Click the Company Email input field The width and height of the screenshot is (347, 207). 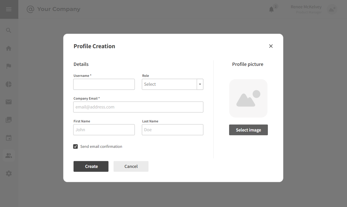(x=138, y=107)
